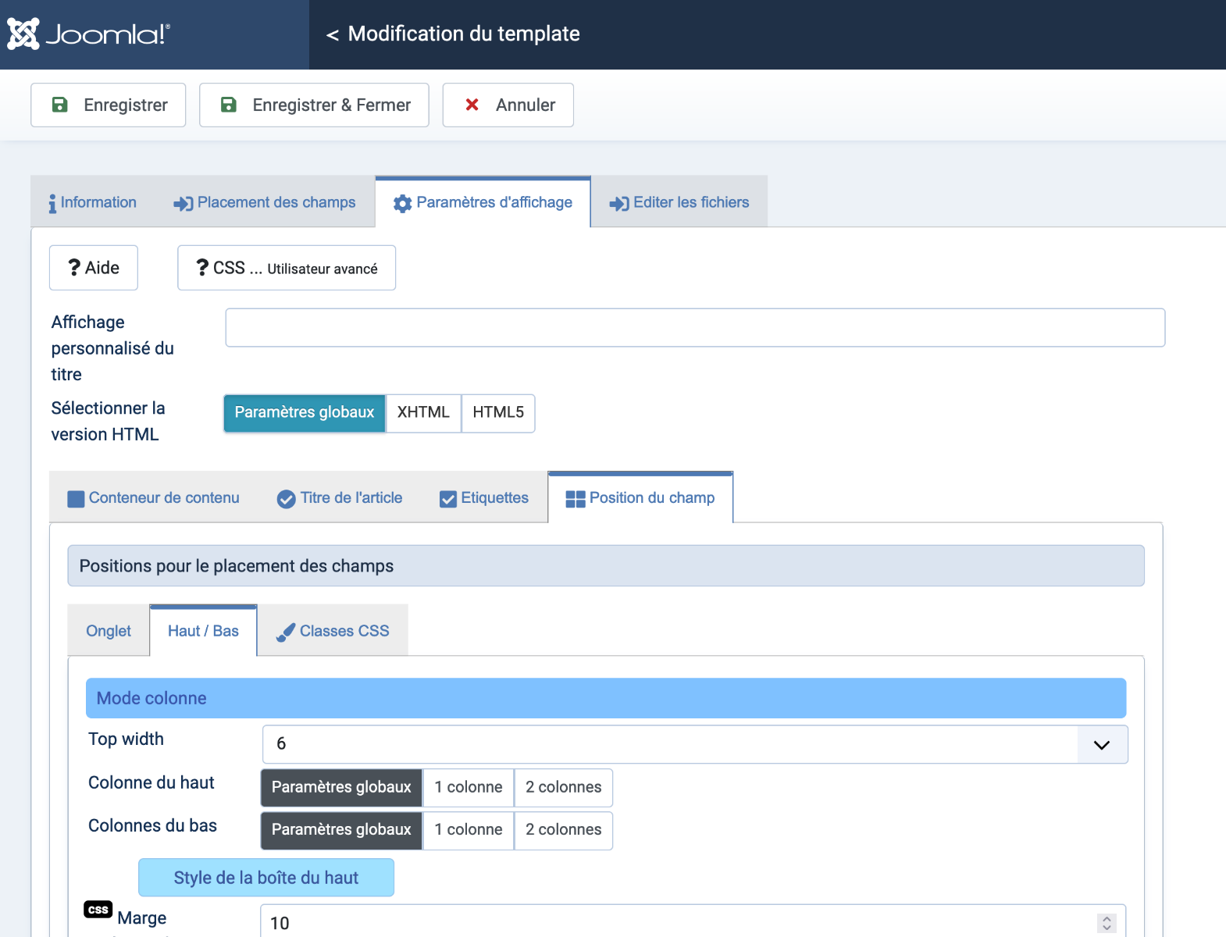Screen dimensions: 1226x937
Task: Click Style de la boîte du haut
Action: pyautogui.click(x=266, y=878)
